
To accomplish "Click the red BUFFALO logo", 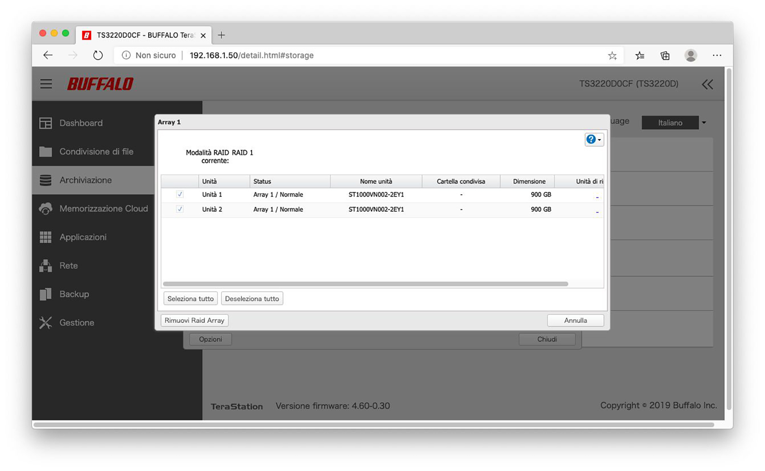I will click(100, 84).
